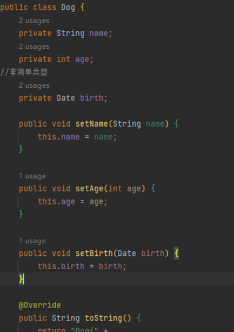Click the setAge method name
This screenshot has height=332, width=234.
[x=89, y=188]
